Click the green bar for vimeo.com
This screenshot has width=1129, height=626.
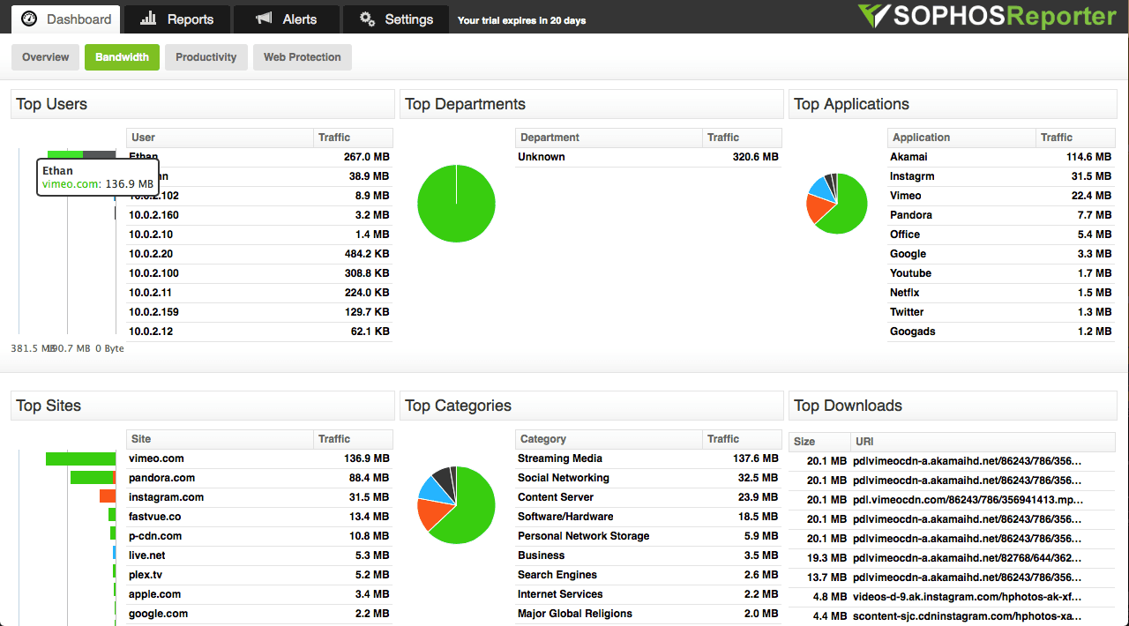(80, 458)
